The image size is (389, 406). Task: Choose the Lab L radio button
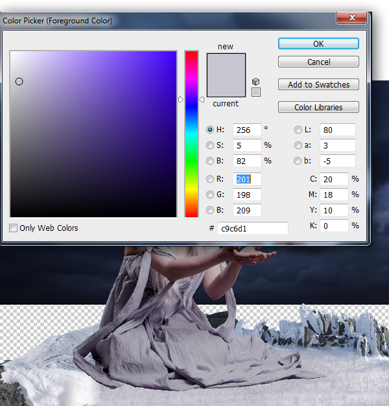[298, 130]
